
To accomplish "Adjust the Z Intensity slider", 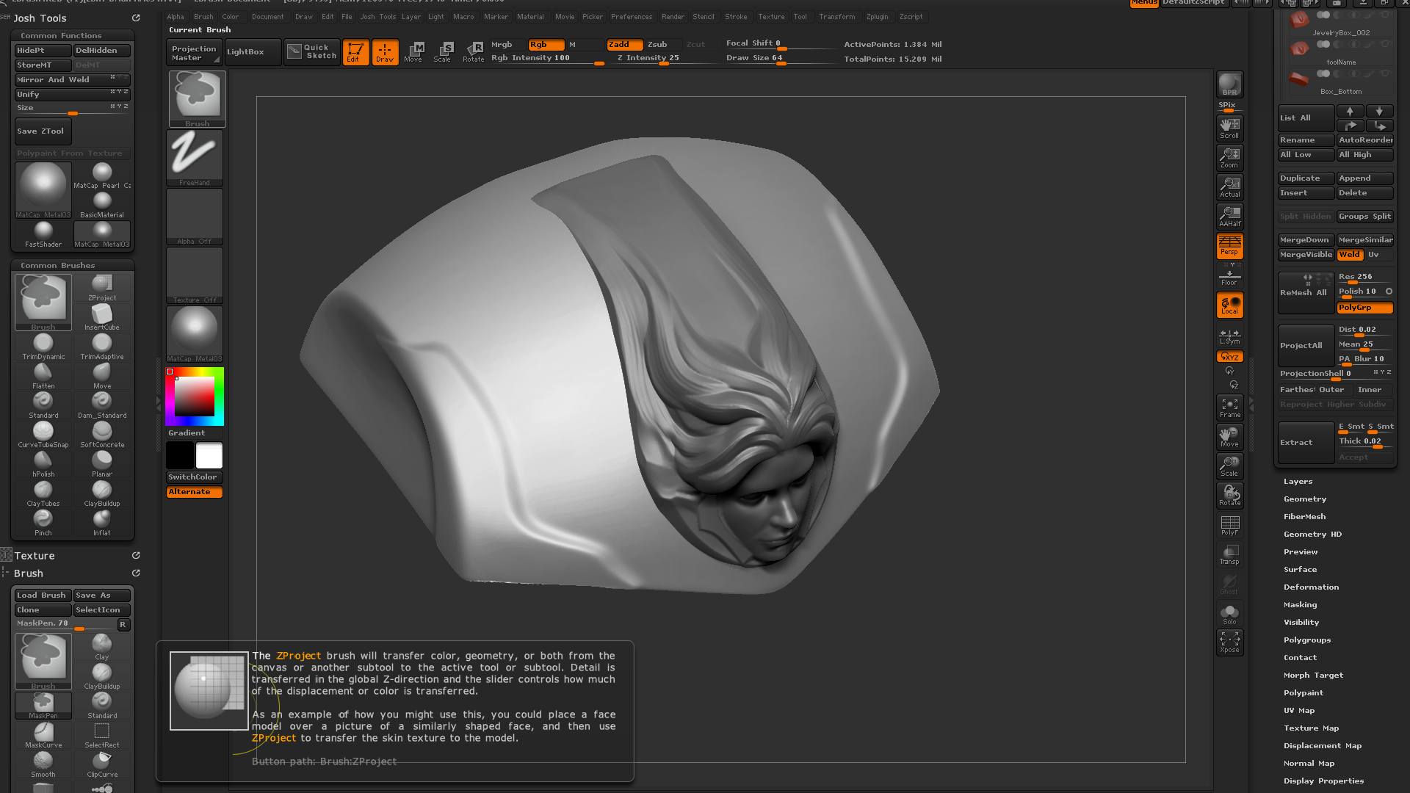I will 665,59.
